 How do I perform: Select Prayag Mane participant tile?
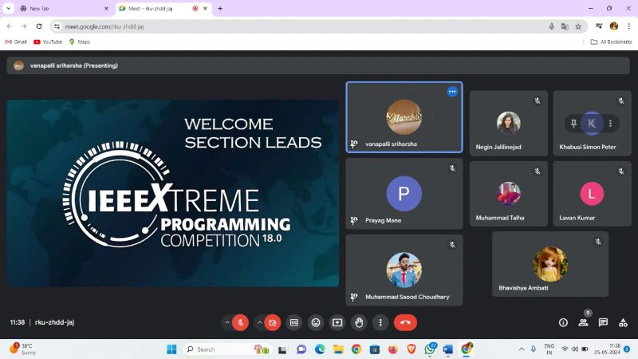coord(404,194)
